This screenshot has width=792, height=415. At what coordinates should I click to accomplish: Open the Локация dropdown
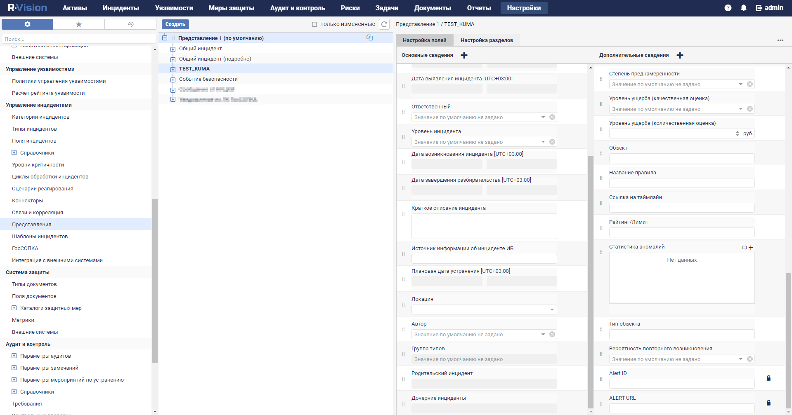point(552,309)
